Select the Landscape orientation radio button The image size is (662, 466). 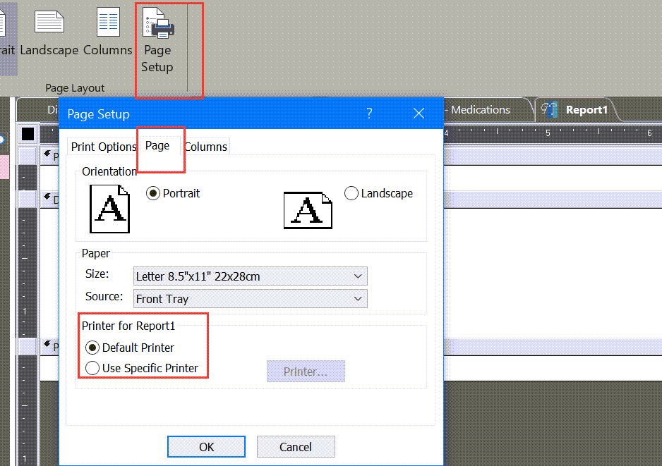(351, 194)
